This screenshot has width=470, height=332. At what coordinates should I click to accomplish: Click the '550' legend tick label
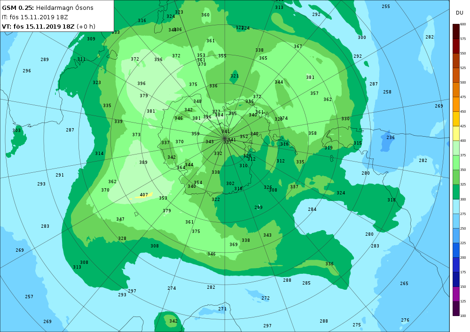point(463,53)
